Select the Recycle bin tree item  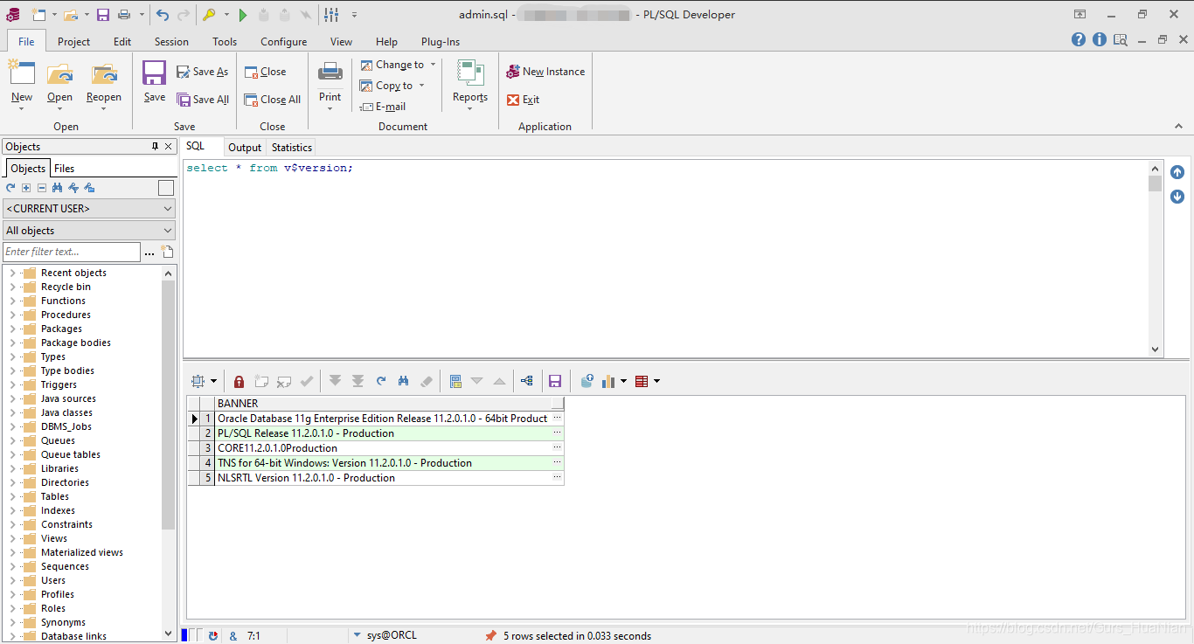[x=66, y=287]
